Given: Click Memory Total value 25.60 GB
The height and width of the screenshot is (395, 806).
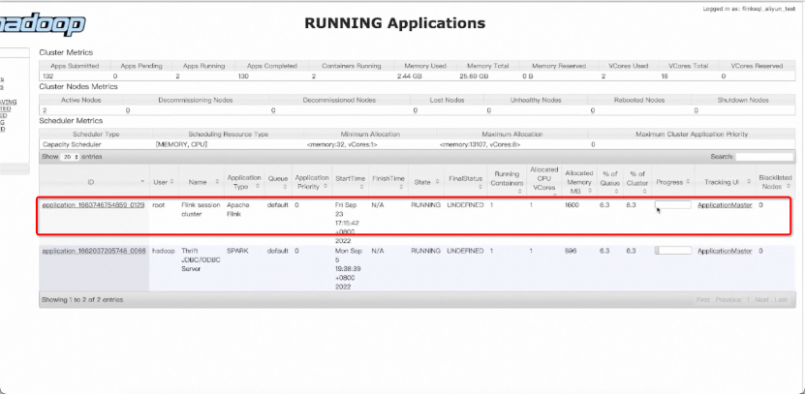Looking at the screenshot, I should coord(474,76).
